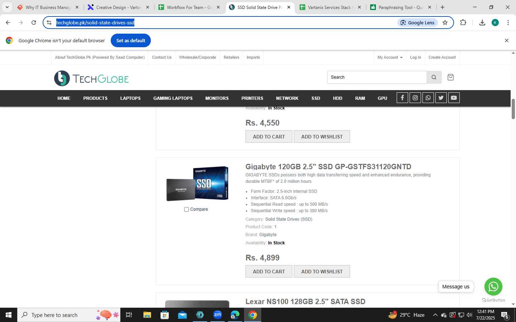
Task: Open Zoom app in taskbar
Action: pos(218,315)
